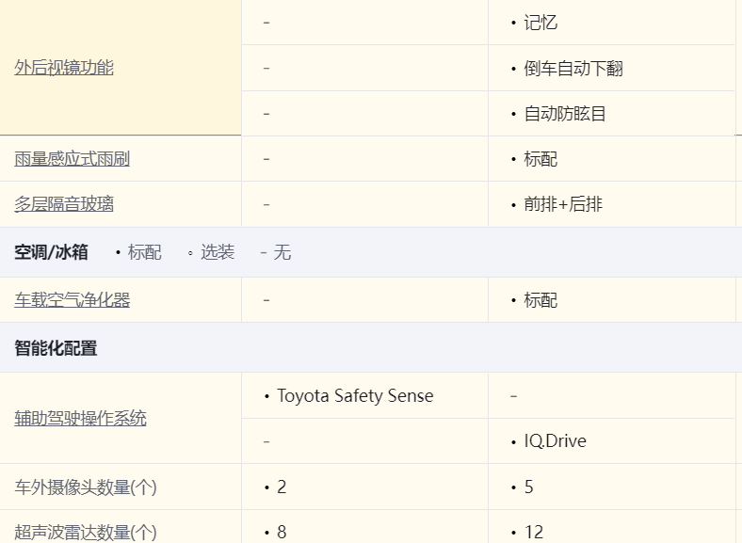Click the 前排+后排 glass value
The height and width of the screenshot is (543, 742).
pos(563,204)
